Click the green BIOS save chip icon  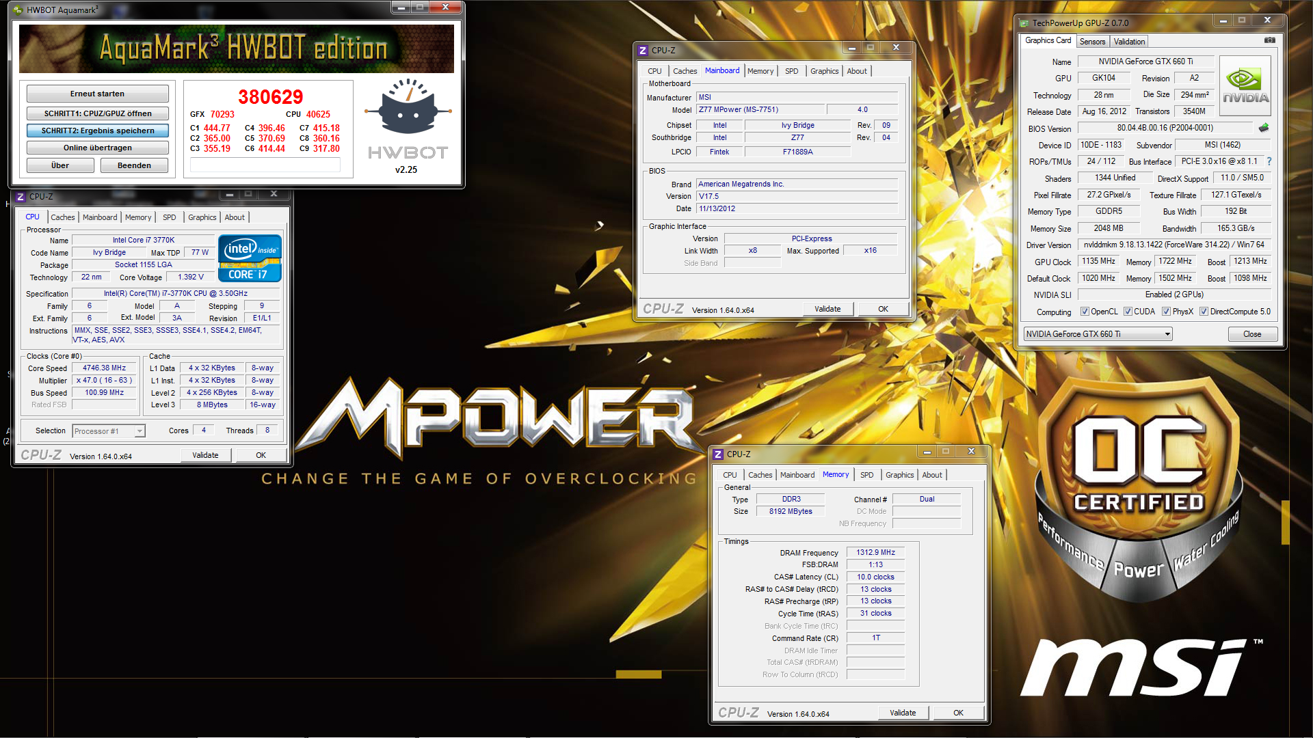click(x=1263, y=128)
